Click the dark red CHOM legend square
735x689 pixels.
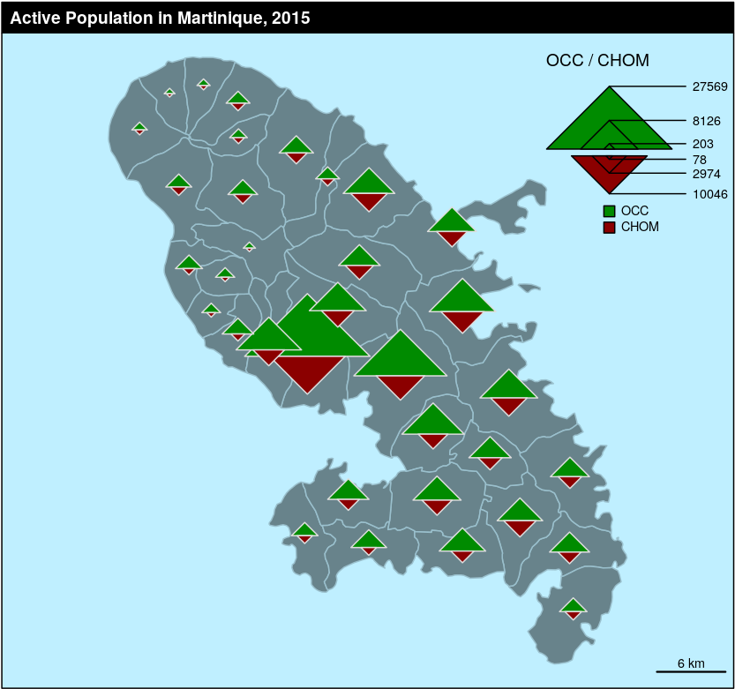click(609, 228)
